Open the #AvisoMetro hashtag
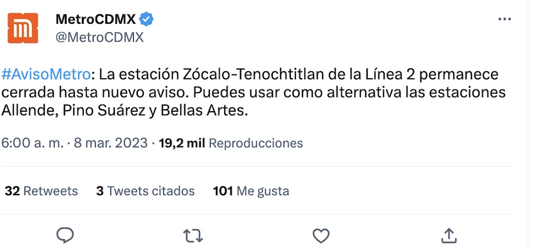The width and height of the screenshot is (533, 248). [x=46, y=75]
